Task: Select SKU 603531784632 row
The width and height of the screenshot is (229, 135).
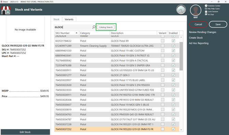Action: click(117, 41)
